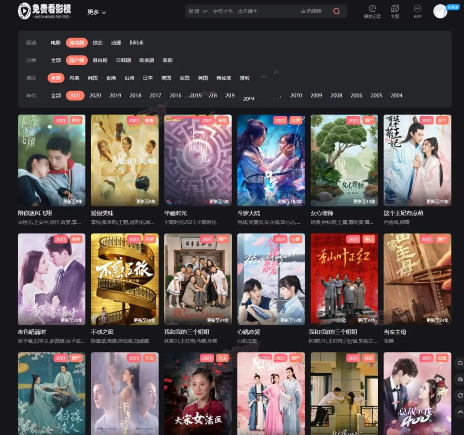Click the side refresh floating icon
The height and width of the screenshot is (435, 464).
click(x=460, y=395)
